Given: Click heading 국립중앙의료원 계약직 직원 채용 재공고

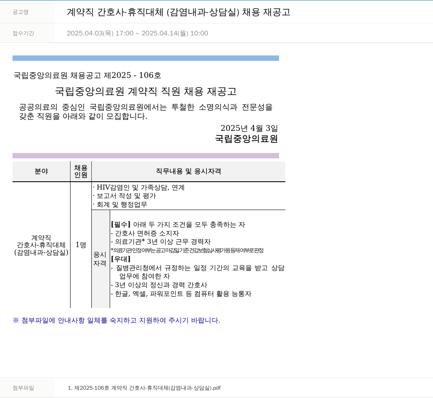Looking at the screenshot, I should click(146, 91).
